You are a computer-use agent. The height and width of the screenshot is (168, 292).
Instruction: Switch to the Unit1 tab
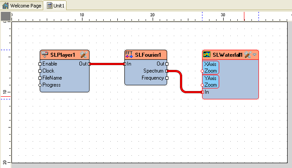(56, 6)
